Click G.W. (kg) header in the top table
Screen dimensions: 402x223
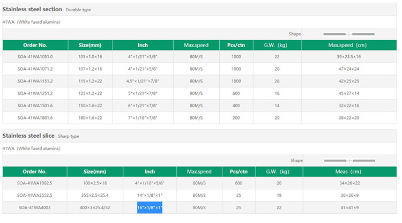point(277,45)
